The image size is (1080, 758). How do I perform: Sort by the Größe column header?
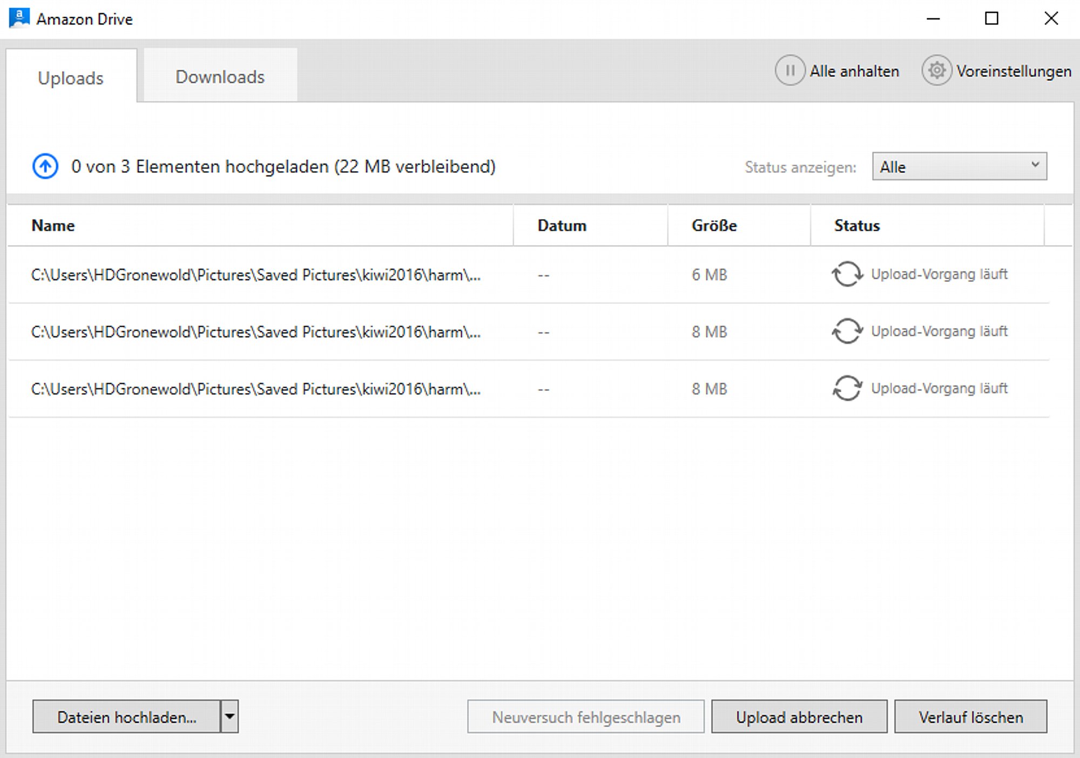(x=739, y=225)
